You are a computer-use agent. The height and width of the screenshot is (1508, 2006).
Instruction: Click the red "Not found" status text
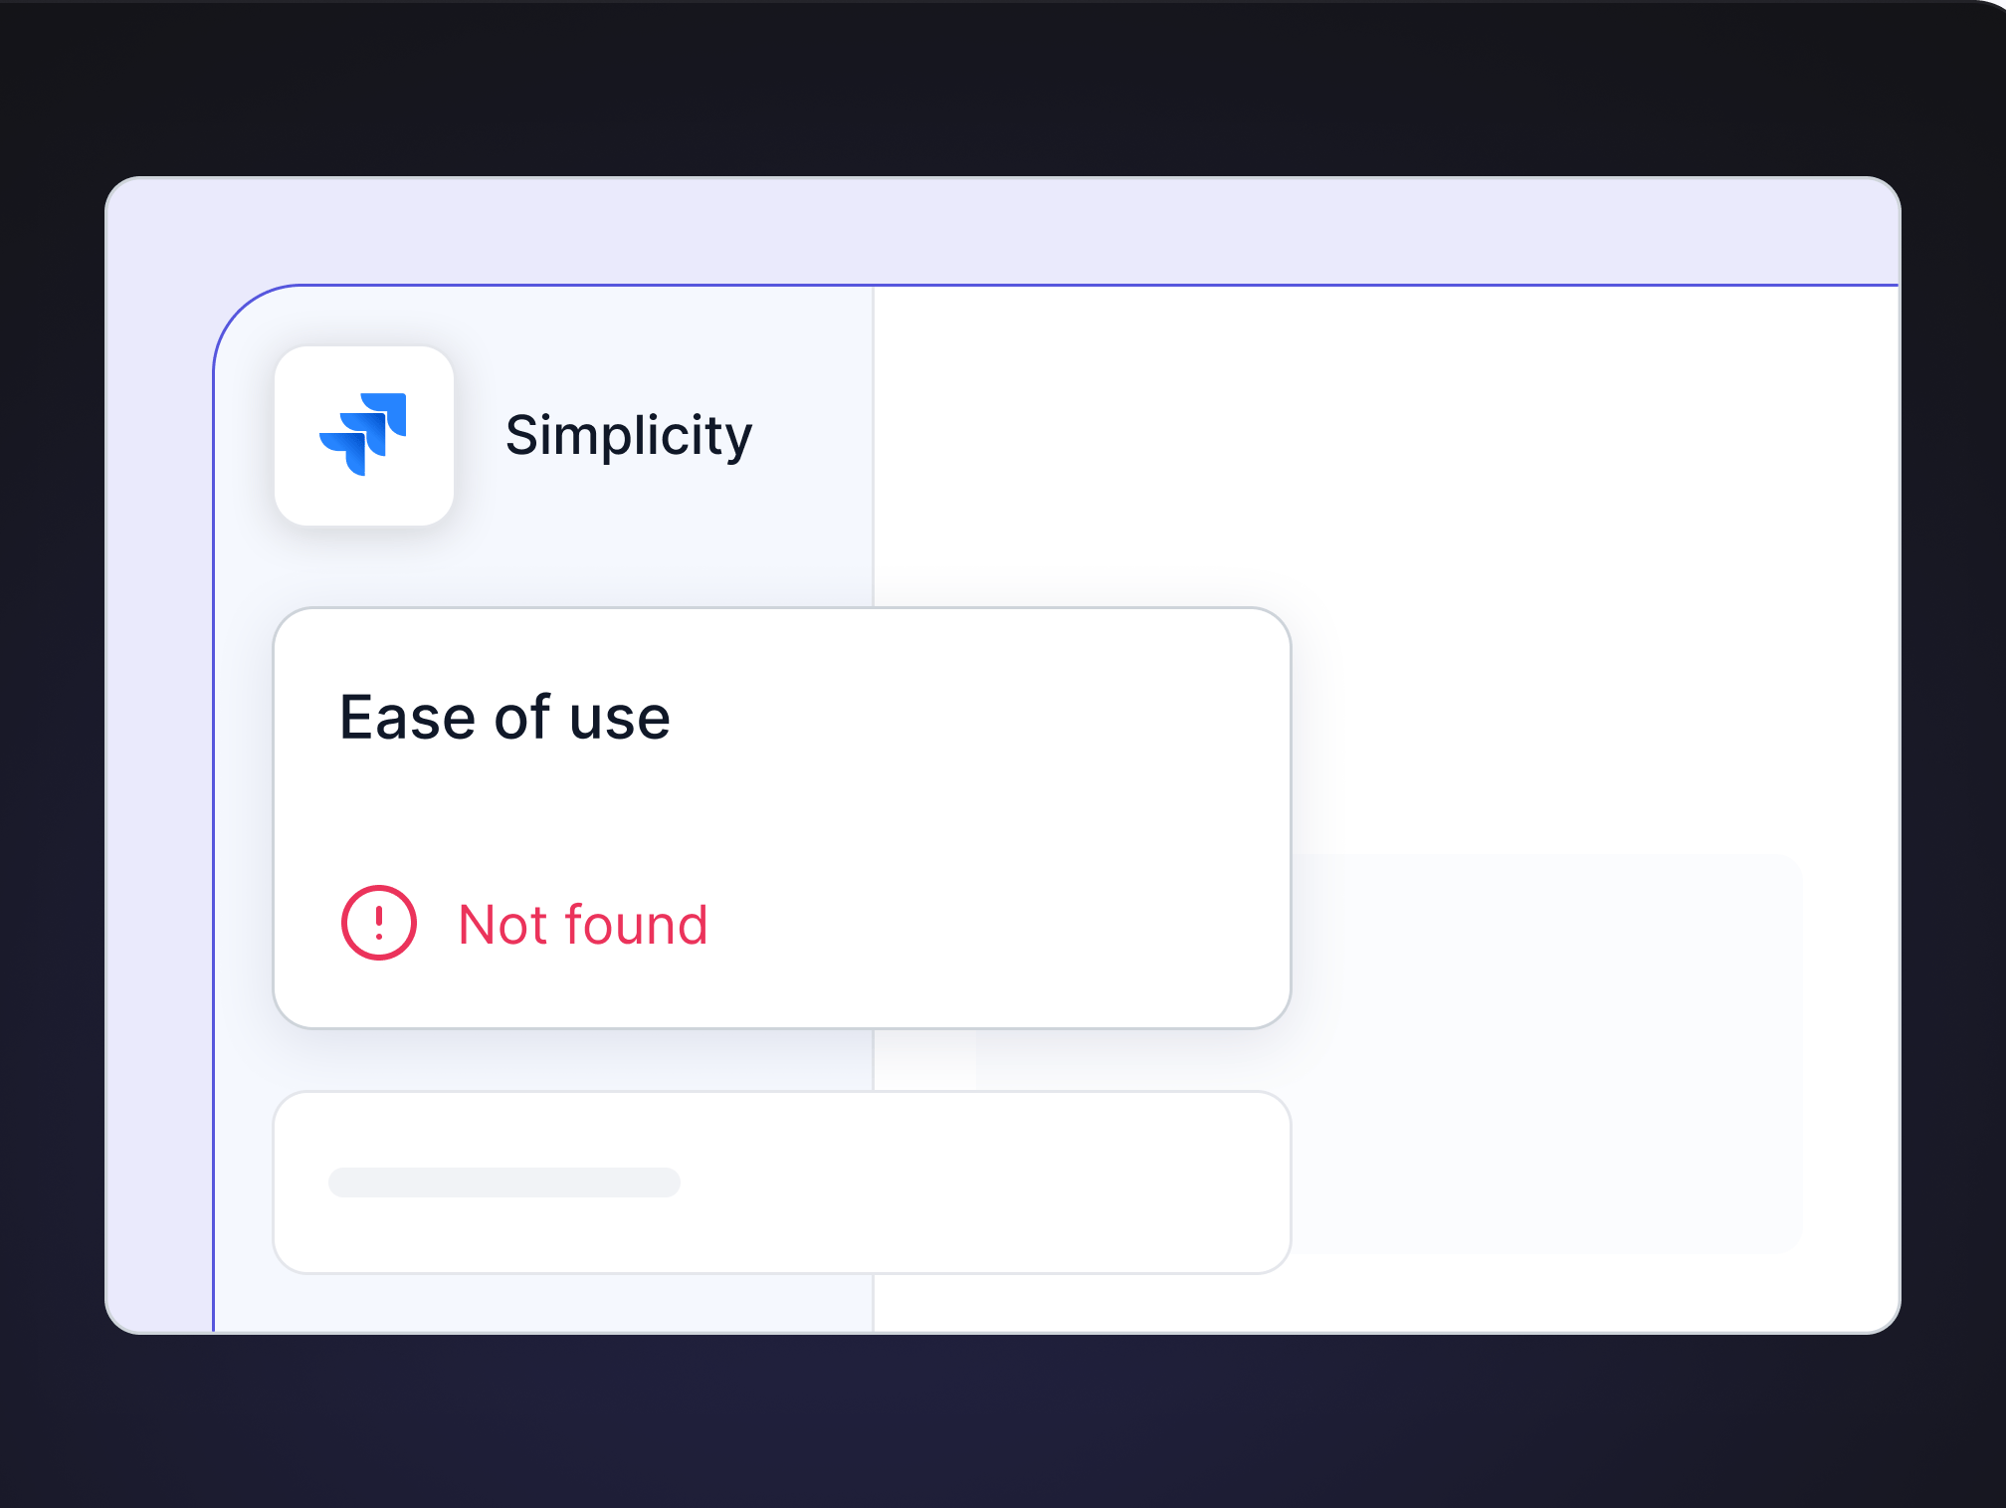(582, 925)
